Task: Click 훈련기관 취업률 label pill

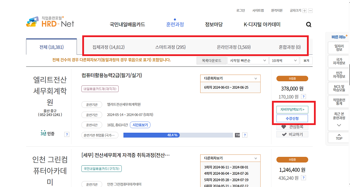Action: coord(100,135)
